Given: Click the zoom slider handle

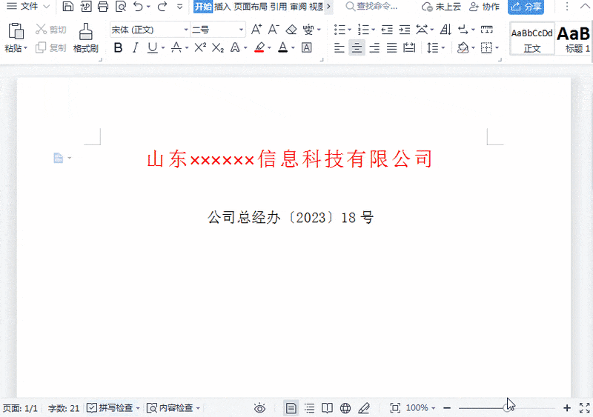Looking at the screenshot, I should (x=508, y=408).
